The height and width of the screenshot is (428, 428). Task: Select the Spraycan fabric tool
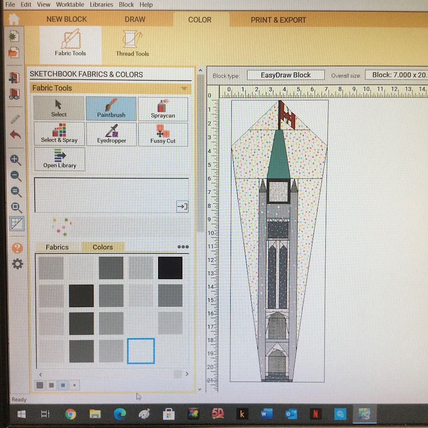click(x=163, y=109)
